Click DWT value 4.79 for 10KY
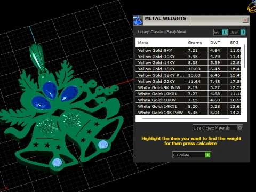The width and height of the screenshot is (256, 192). pos(215,57)
